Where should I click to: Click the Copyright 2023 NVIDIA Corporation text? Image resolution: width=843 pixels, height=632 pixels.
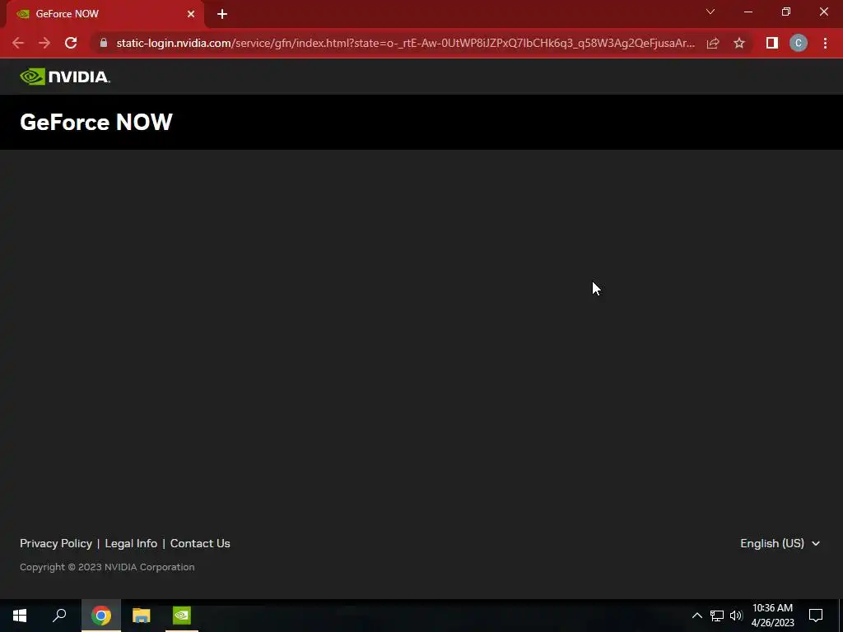tap(107, 567)
